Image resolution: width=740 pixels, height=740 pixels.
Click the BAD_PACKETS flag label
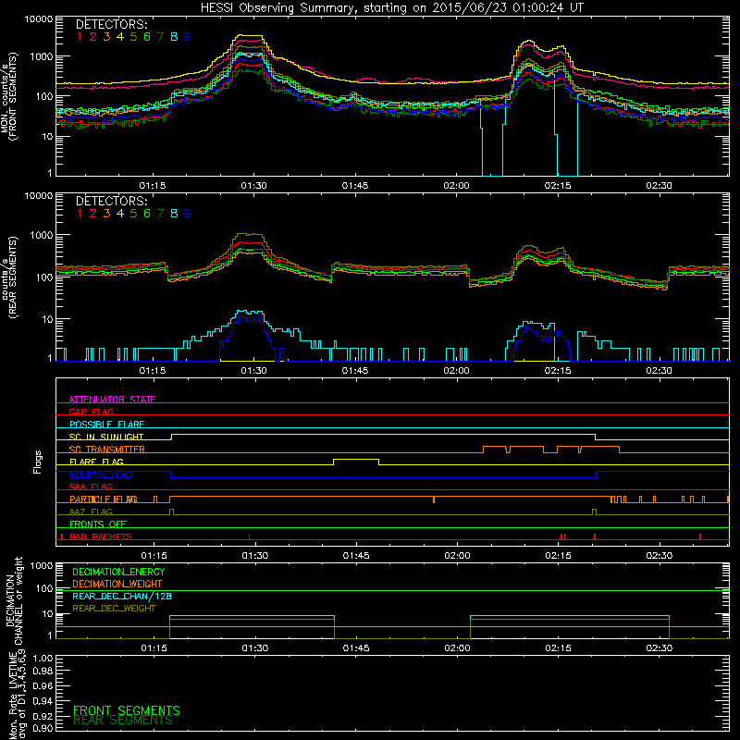click(101, 536)
